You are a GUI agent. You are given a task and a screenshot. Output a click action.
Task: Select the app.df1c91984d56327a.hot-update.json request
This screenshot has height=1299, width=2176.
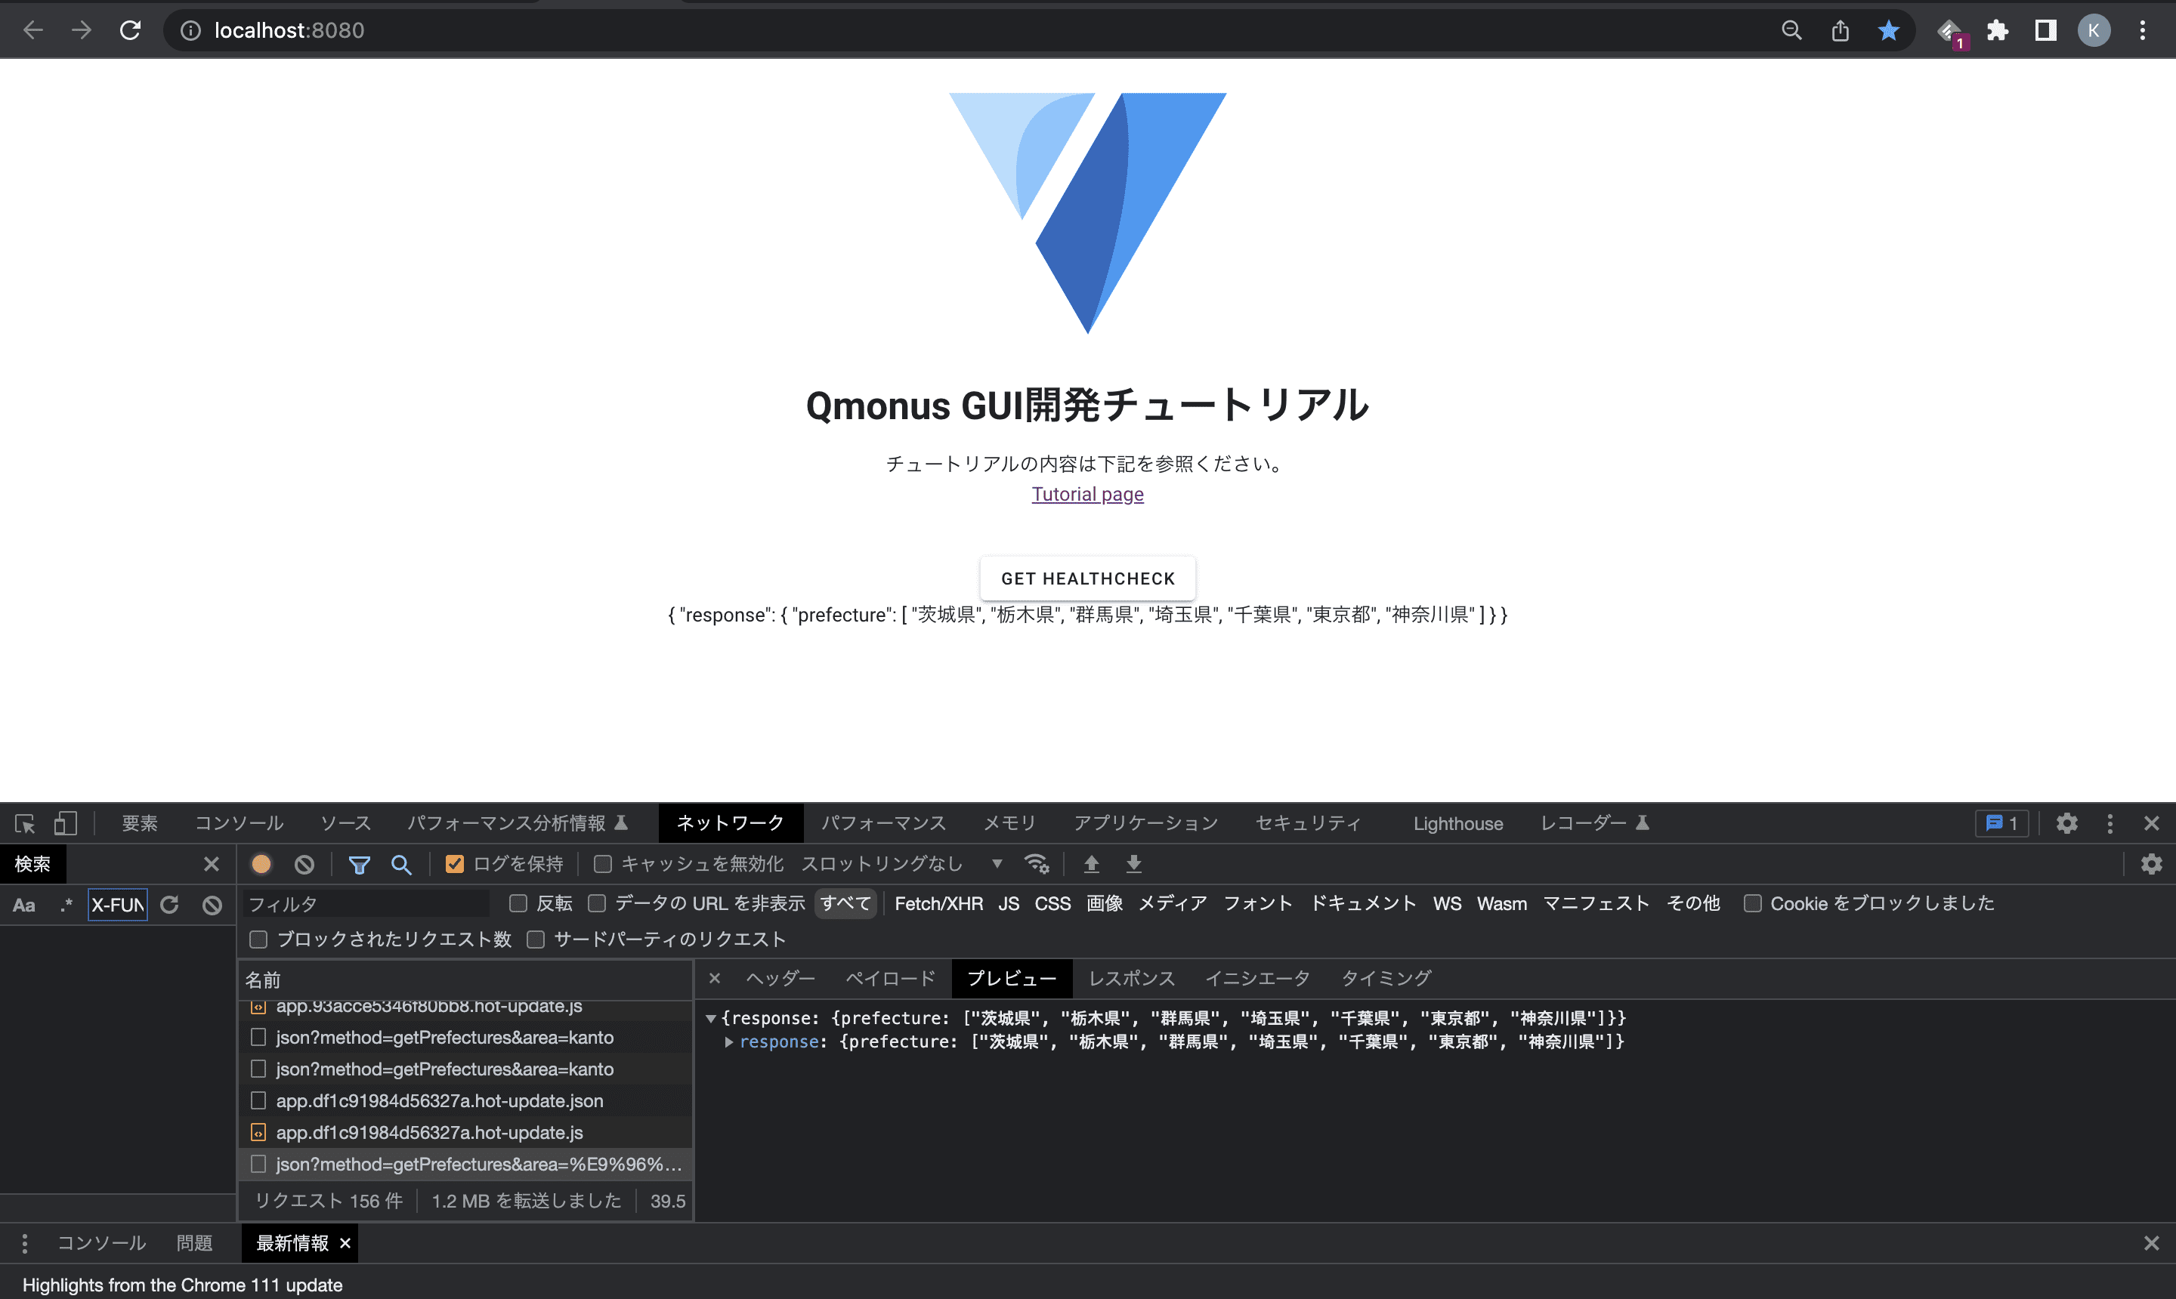click(x=465, y=1101)
